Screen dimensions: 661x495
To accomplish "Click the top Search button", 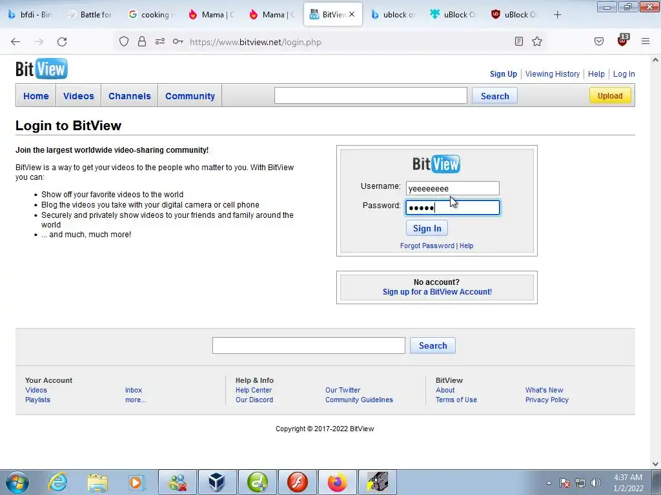I will pos(495,96).
